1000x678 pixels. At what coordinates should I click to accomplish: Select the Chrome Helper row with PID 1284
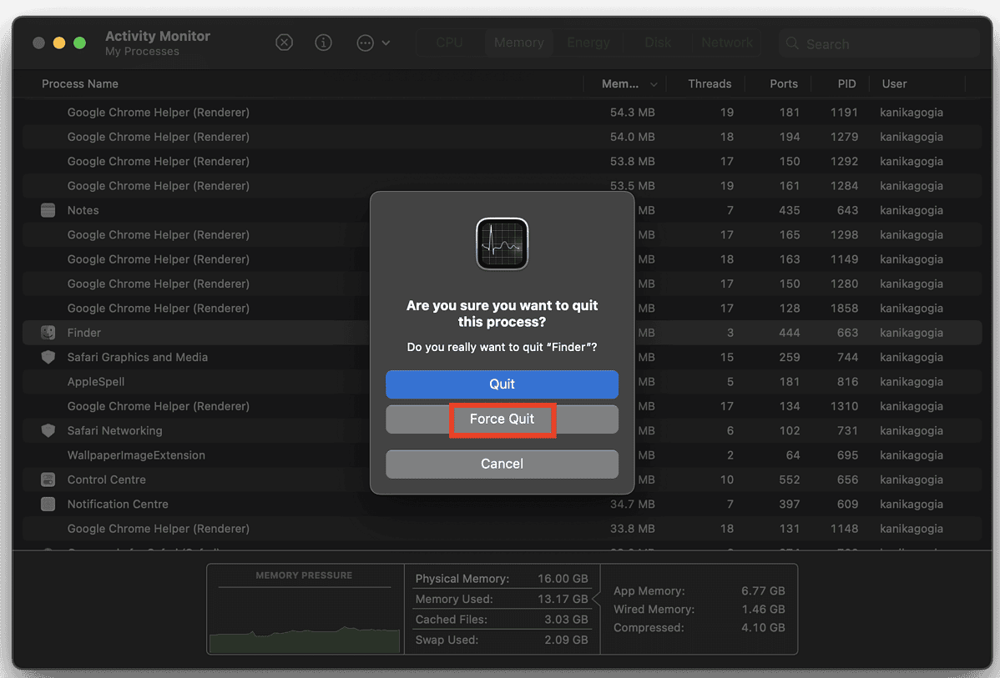coord(502,185)
